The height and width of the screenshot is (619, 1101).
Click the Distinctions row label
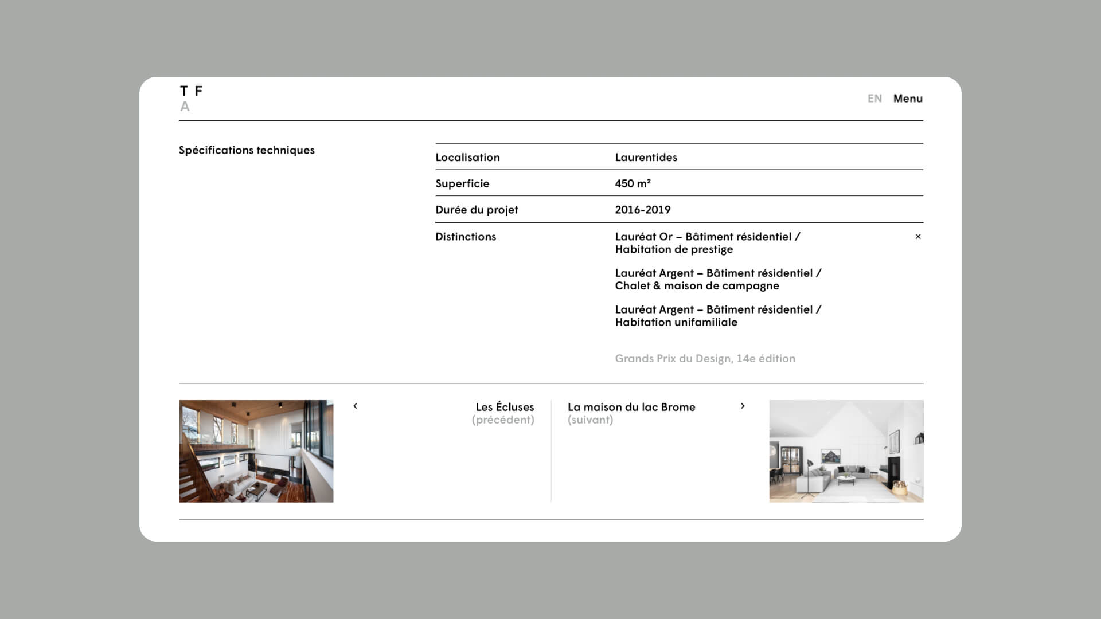click(x=466, y=237)
